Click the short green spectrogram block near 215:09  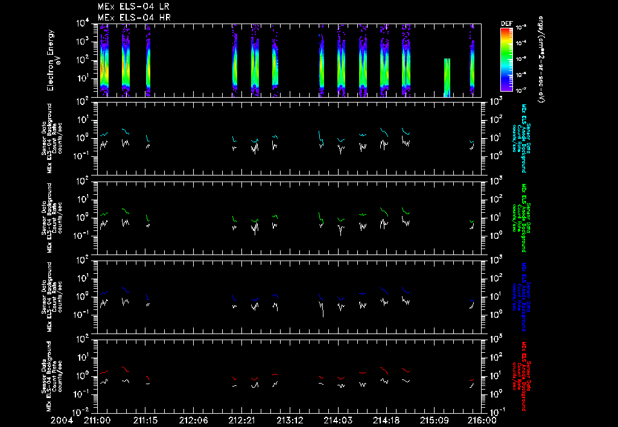pyautogui.click(x=447, y=77)
